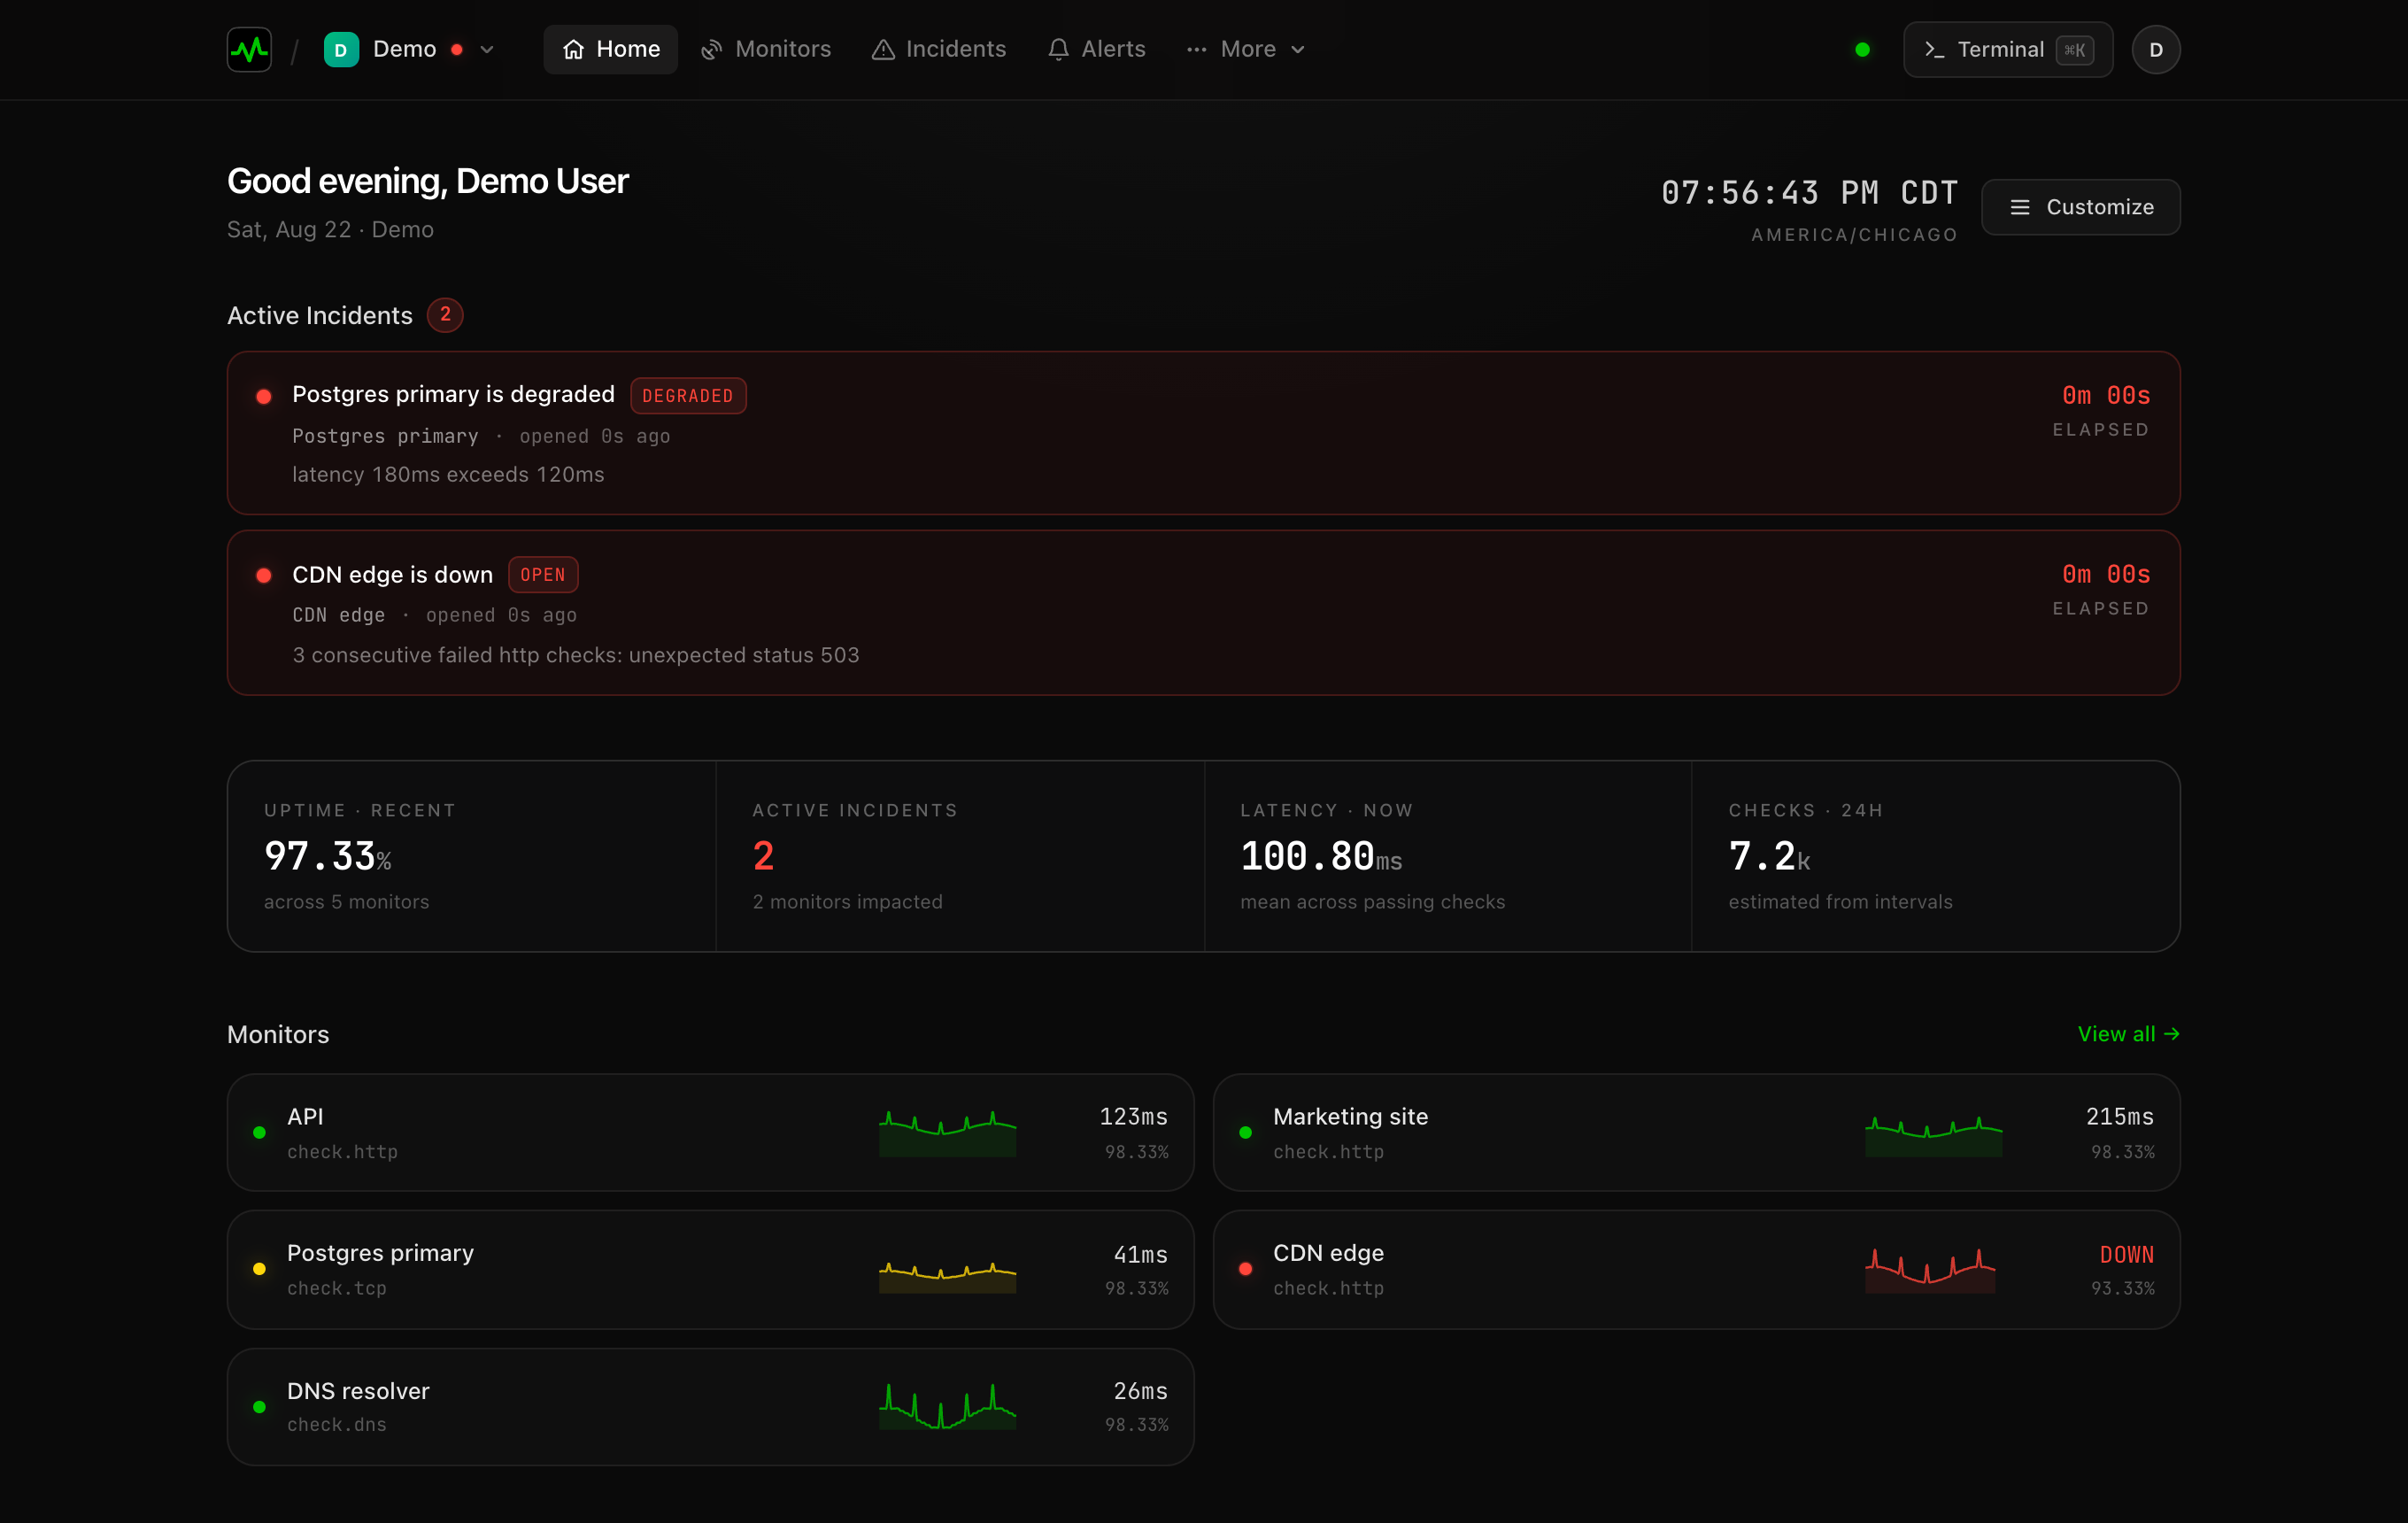Screen dimensions: 2408x1523
Task: Open the API monitor card
Action: 710,1133
